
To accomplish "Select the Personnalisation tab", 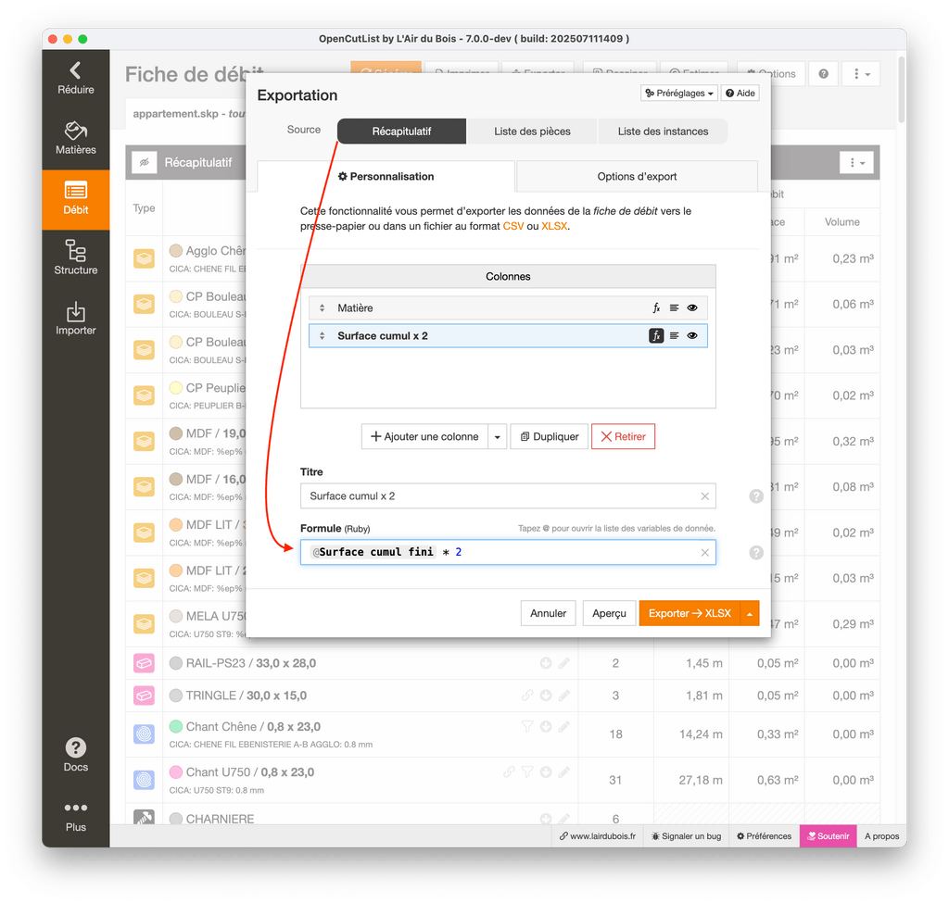I will point(386,177).
